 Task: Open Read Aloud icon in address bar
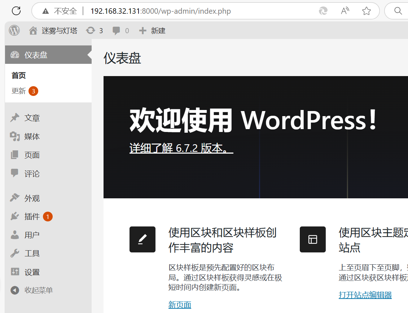(345, 11)
